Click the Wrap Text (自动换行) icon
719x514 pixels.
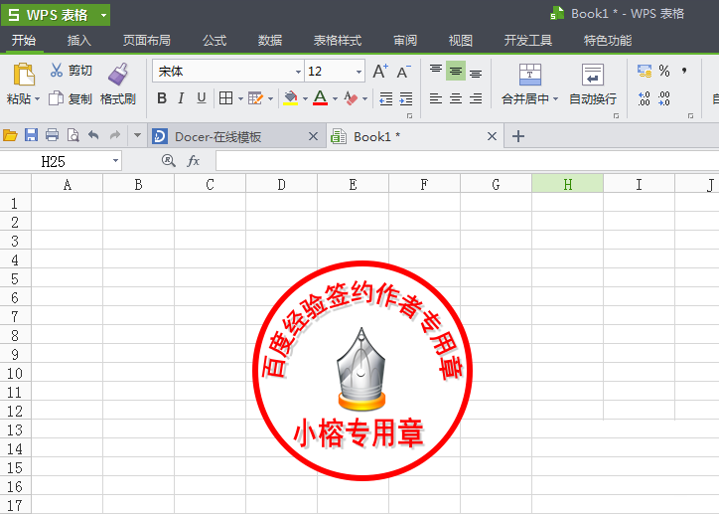593,75
